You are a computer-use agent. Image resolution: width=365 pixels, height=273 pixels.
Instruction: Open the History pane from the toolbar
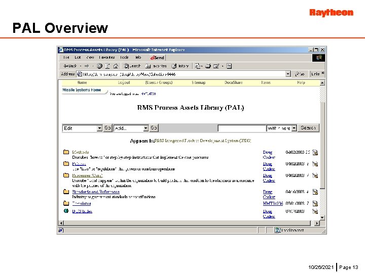179,66
